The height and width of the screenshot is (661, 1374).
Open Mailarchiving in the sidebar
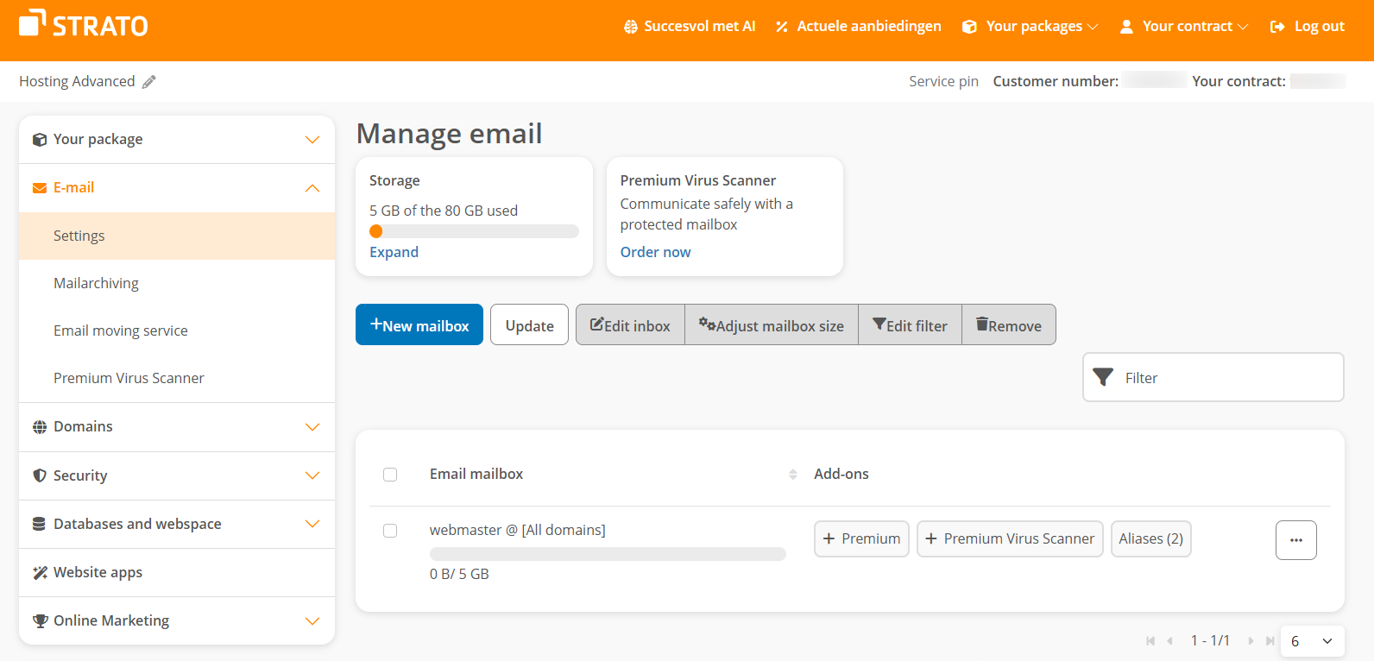click(x=177, y=283)
